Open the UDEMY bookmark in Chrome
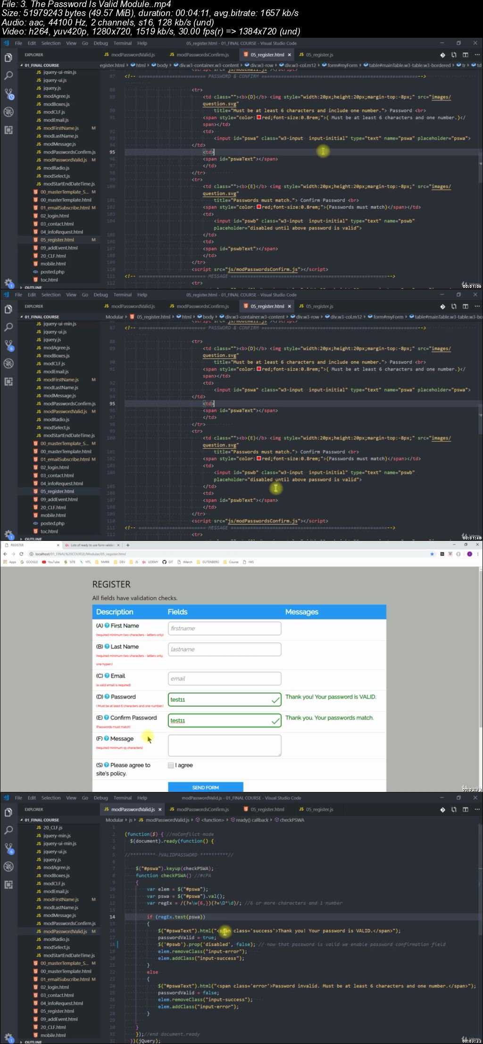Image resolution: width=483 pixels, height=1044 pixels. tap(150, 562)
